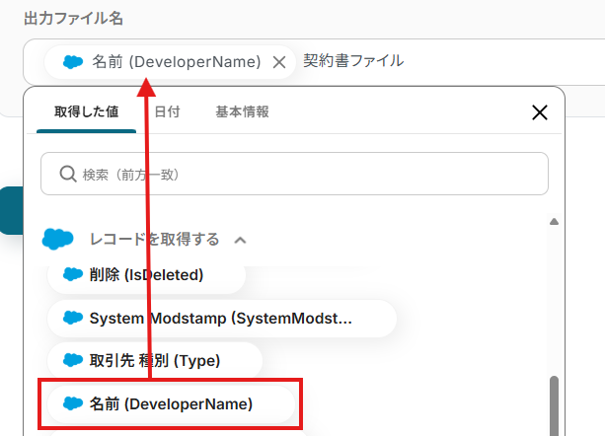The width and height of the screenshot is (605, 436).
Task: Collapse the レコードを取得する section chevron
Action: point(240,240)
